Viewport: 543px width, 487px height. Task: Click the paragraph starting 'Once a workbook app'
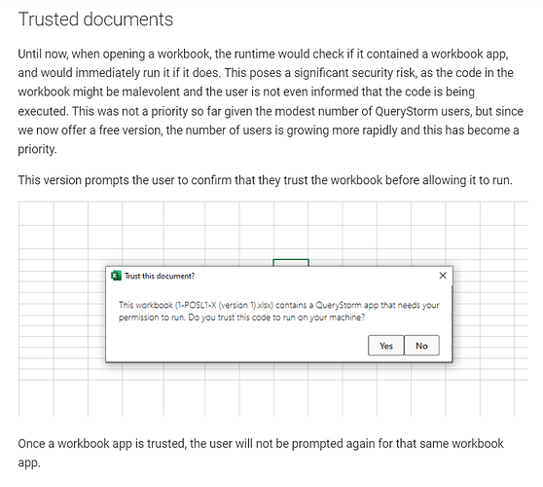point(261,453)
